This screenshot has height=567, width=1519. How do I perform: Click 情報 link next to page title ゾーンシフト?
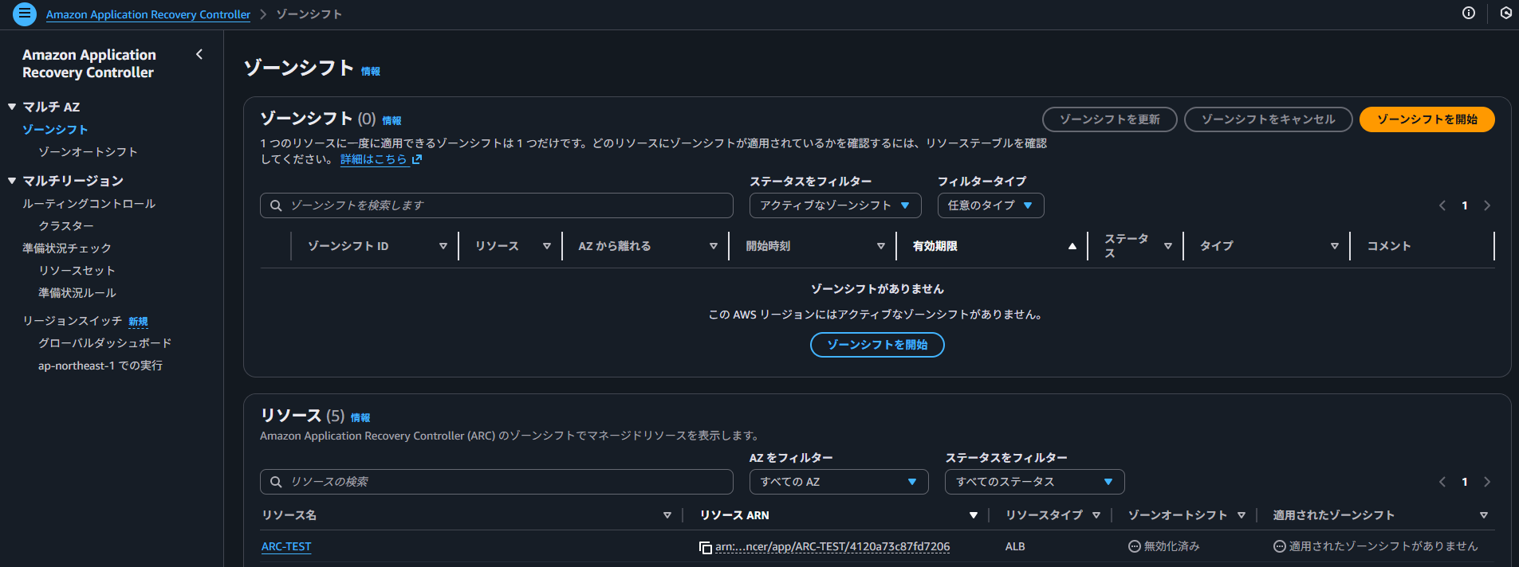pyautogui.click(x=371, y=72)
